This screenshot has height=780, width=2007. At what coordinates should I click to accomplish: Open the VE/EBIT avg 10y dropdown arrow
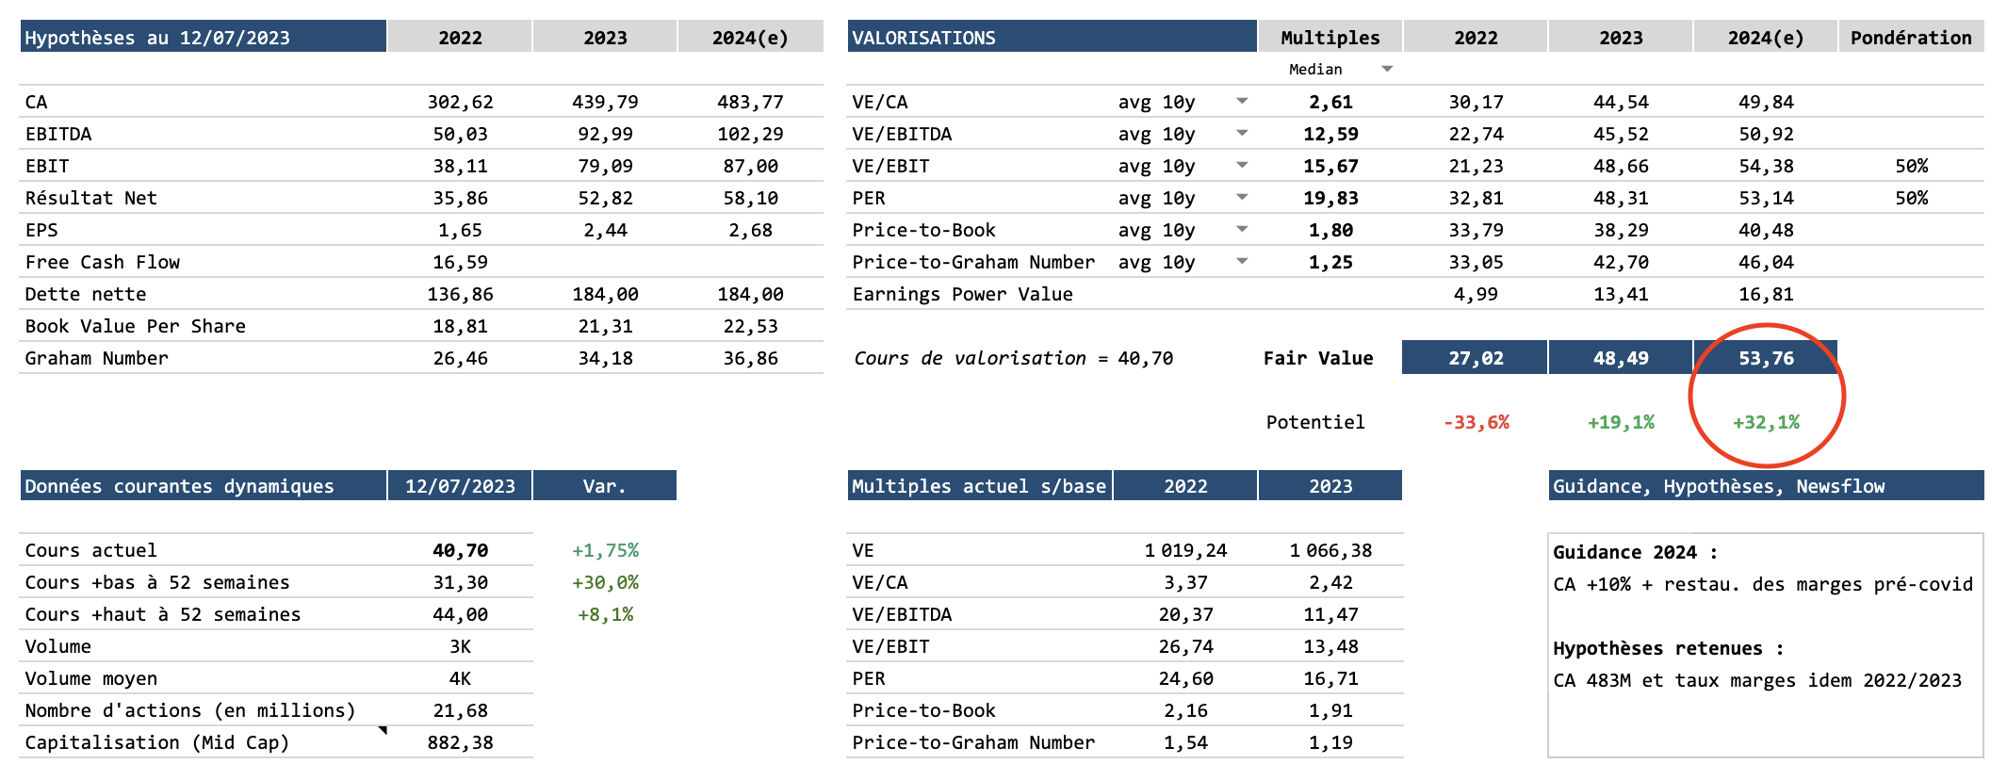click(1242, 165)
